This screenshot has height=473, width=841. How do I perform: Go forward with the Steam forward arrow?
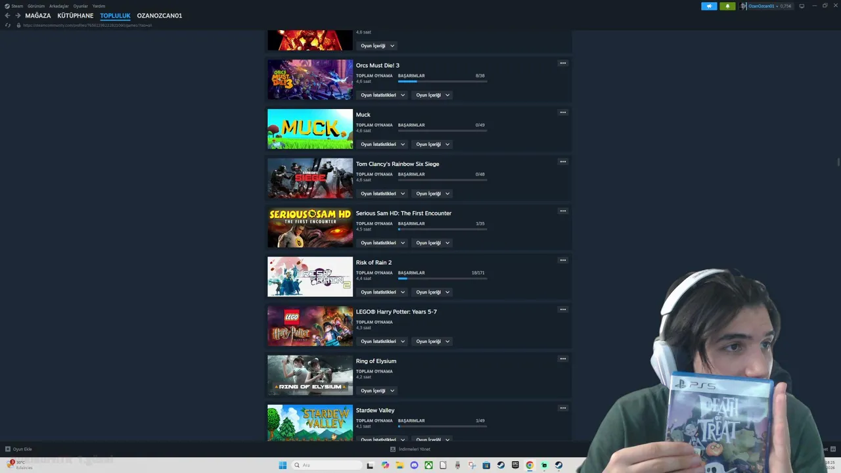(x=18, y=16)
